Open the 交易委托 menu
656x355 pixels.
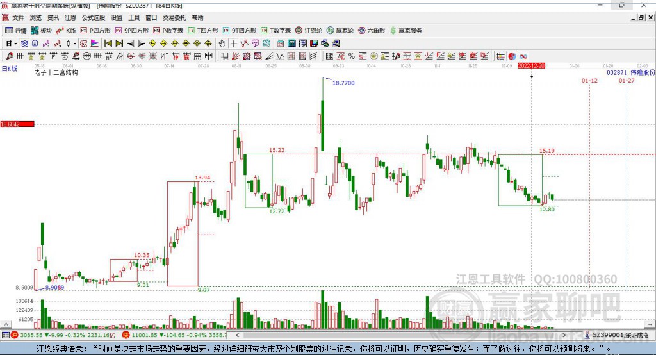(x=174, y=17)
